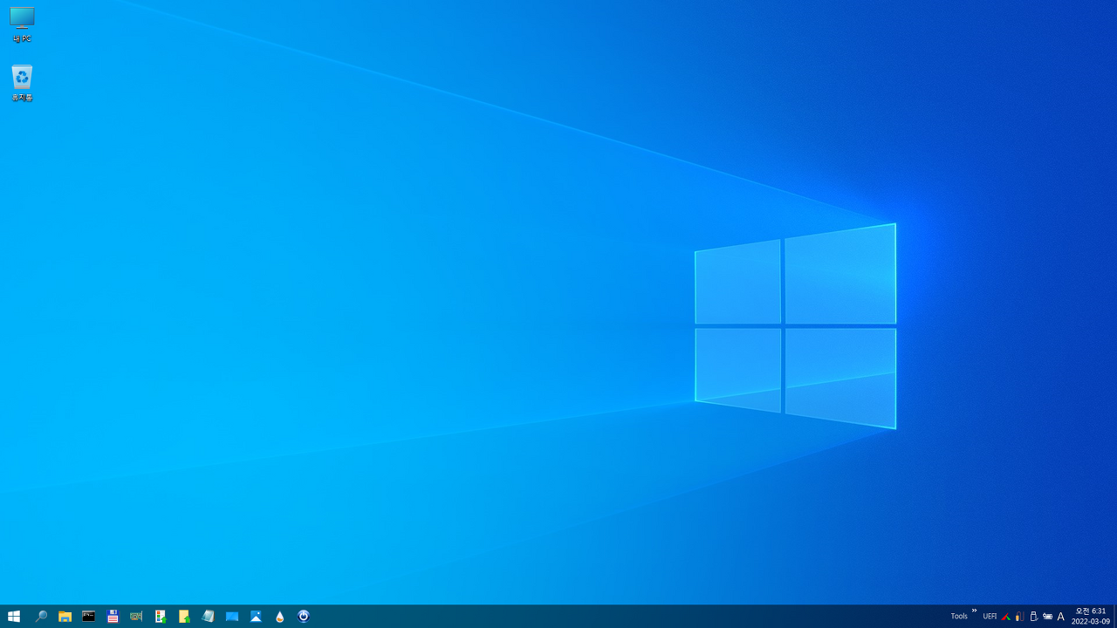Click the blue power button taskbar icon
The width and height of the screenshot is (1117, 628).
pos(304,616)
